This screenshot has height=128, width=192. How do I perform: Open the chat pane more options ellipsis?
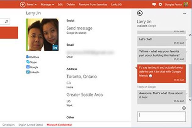pos(184,13)
